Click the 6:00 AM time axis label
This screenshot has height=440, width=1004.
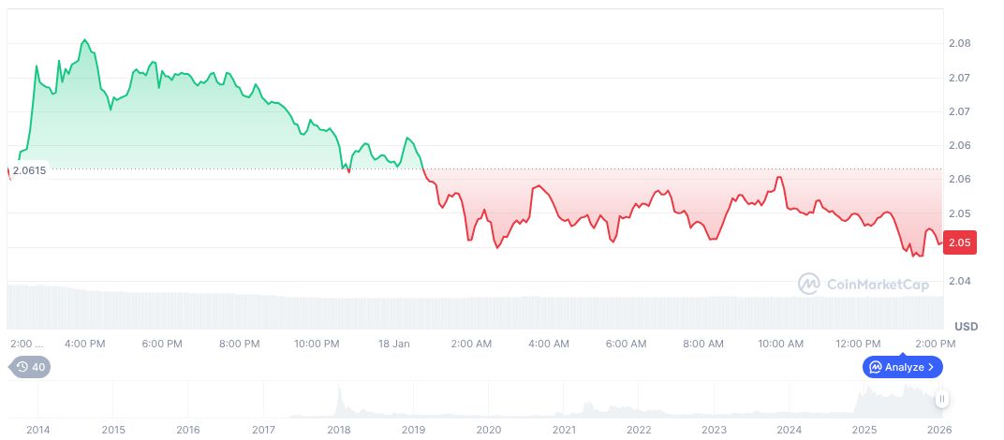tap(626, 344)
